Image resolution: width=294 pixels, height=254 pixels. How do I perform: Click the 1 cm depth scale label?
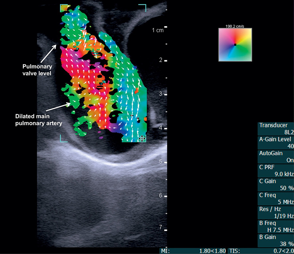(158, 30)
